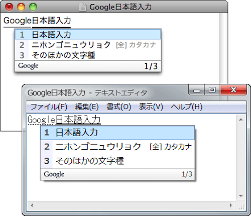This screenshot has height=216, width=251.
Task: Click the document icon in Mac title bar
Action: point(83,7)
